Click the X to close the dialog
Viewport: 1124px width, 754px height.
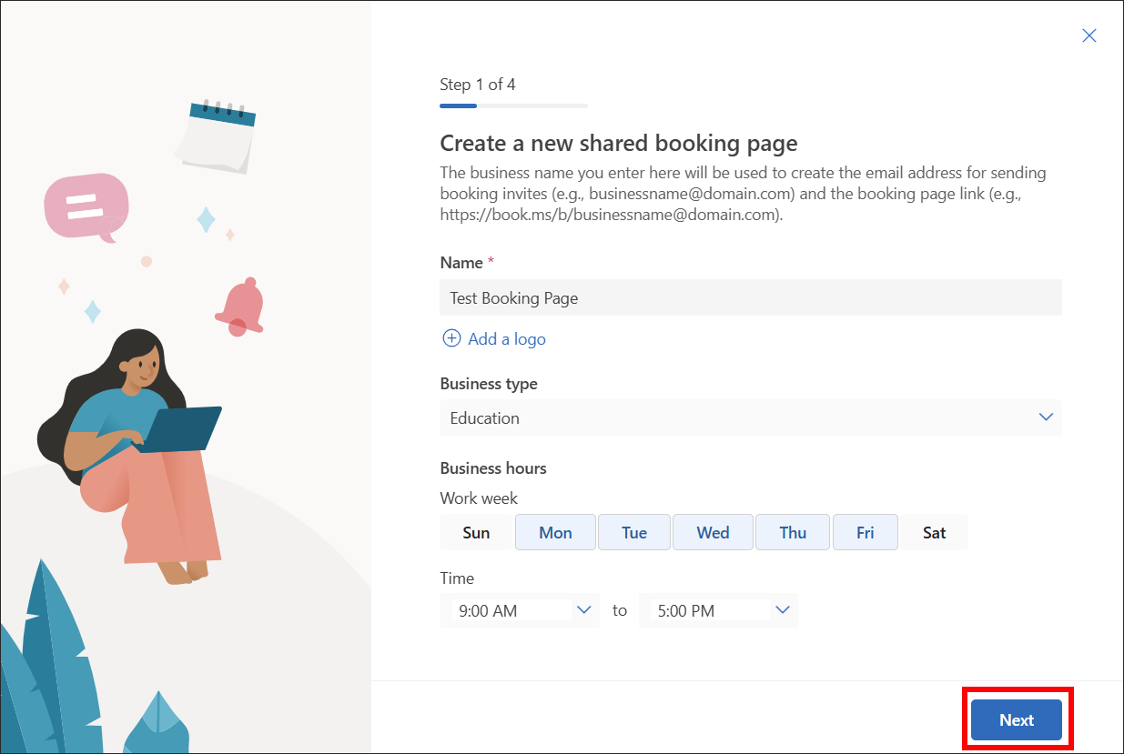[1089, 35]
